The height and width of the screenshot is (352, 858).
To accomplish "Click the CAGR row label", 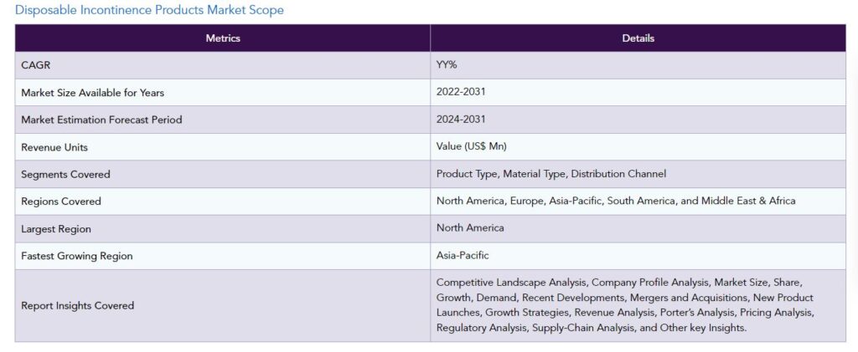I will tap(35, 65).
